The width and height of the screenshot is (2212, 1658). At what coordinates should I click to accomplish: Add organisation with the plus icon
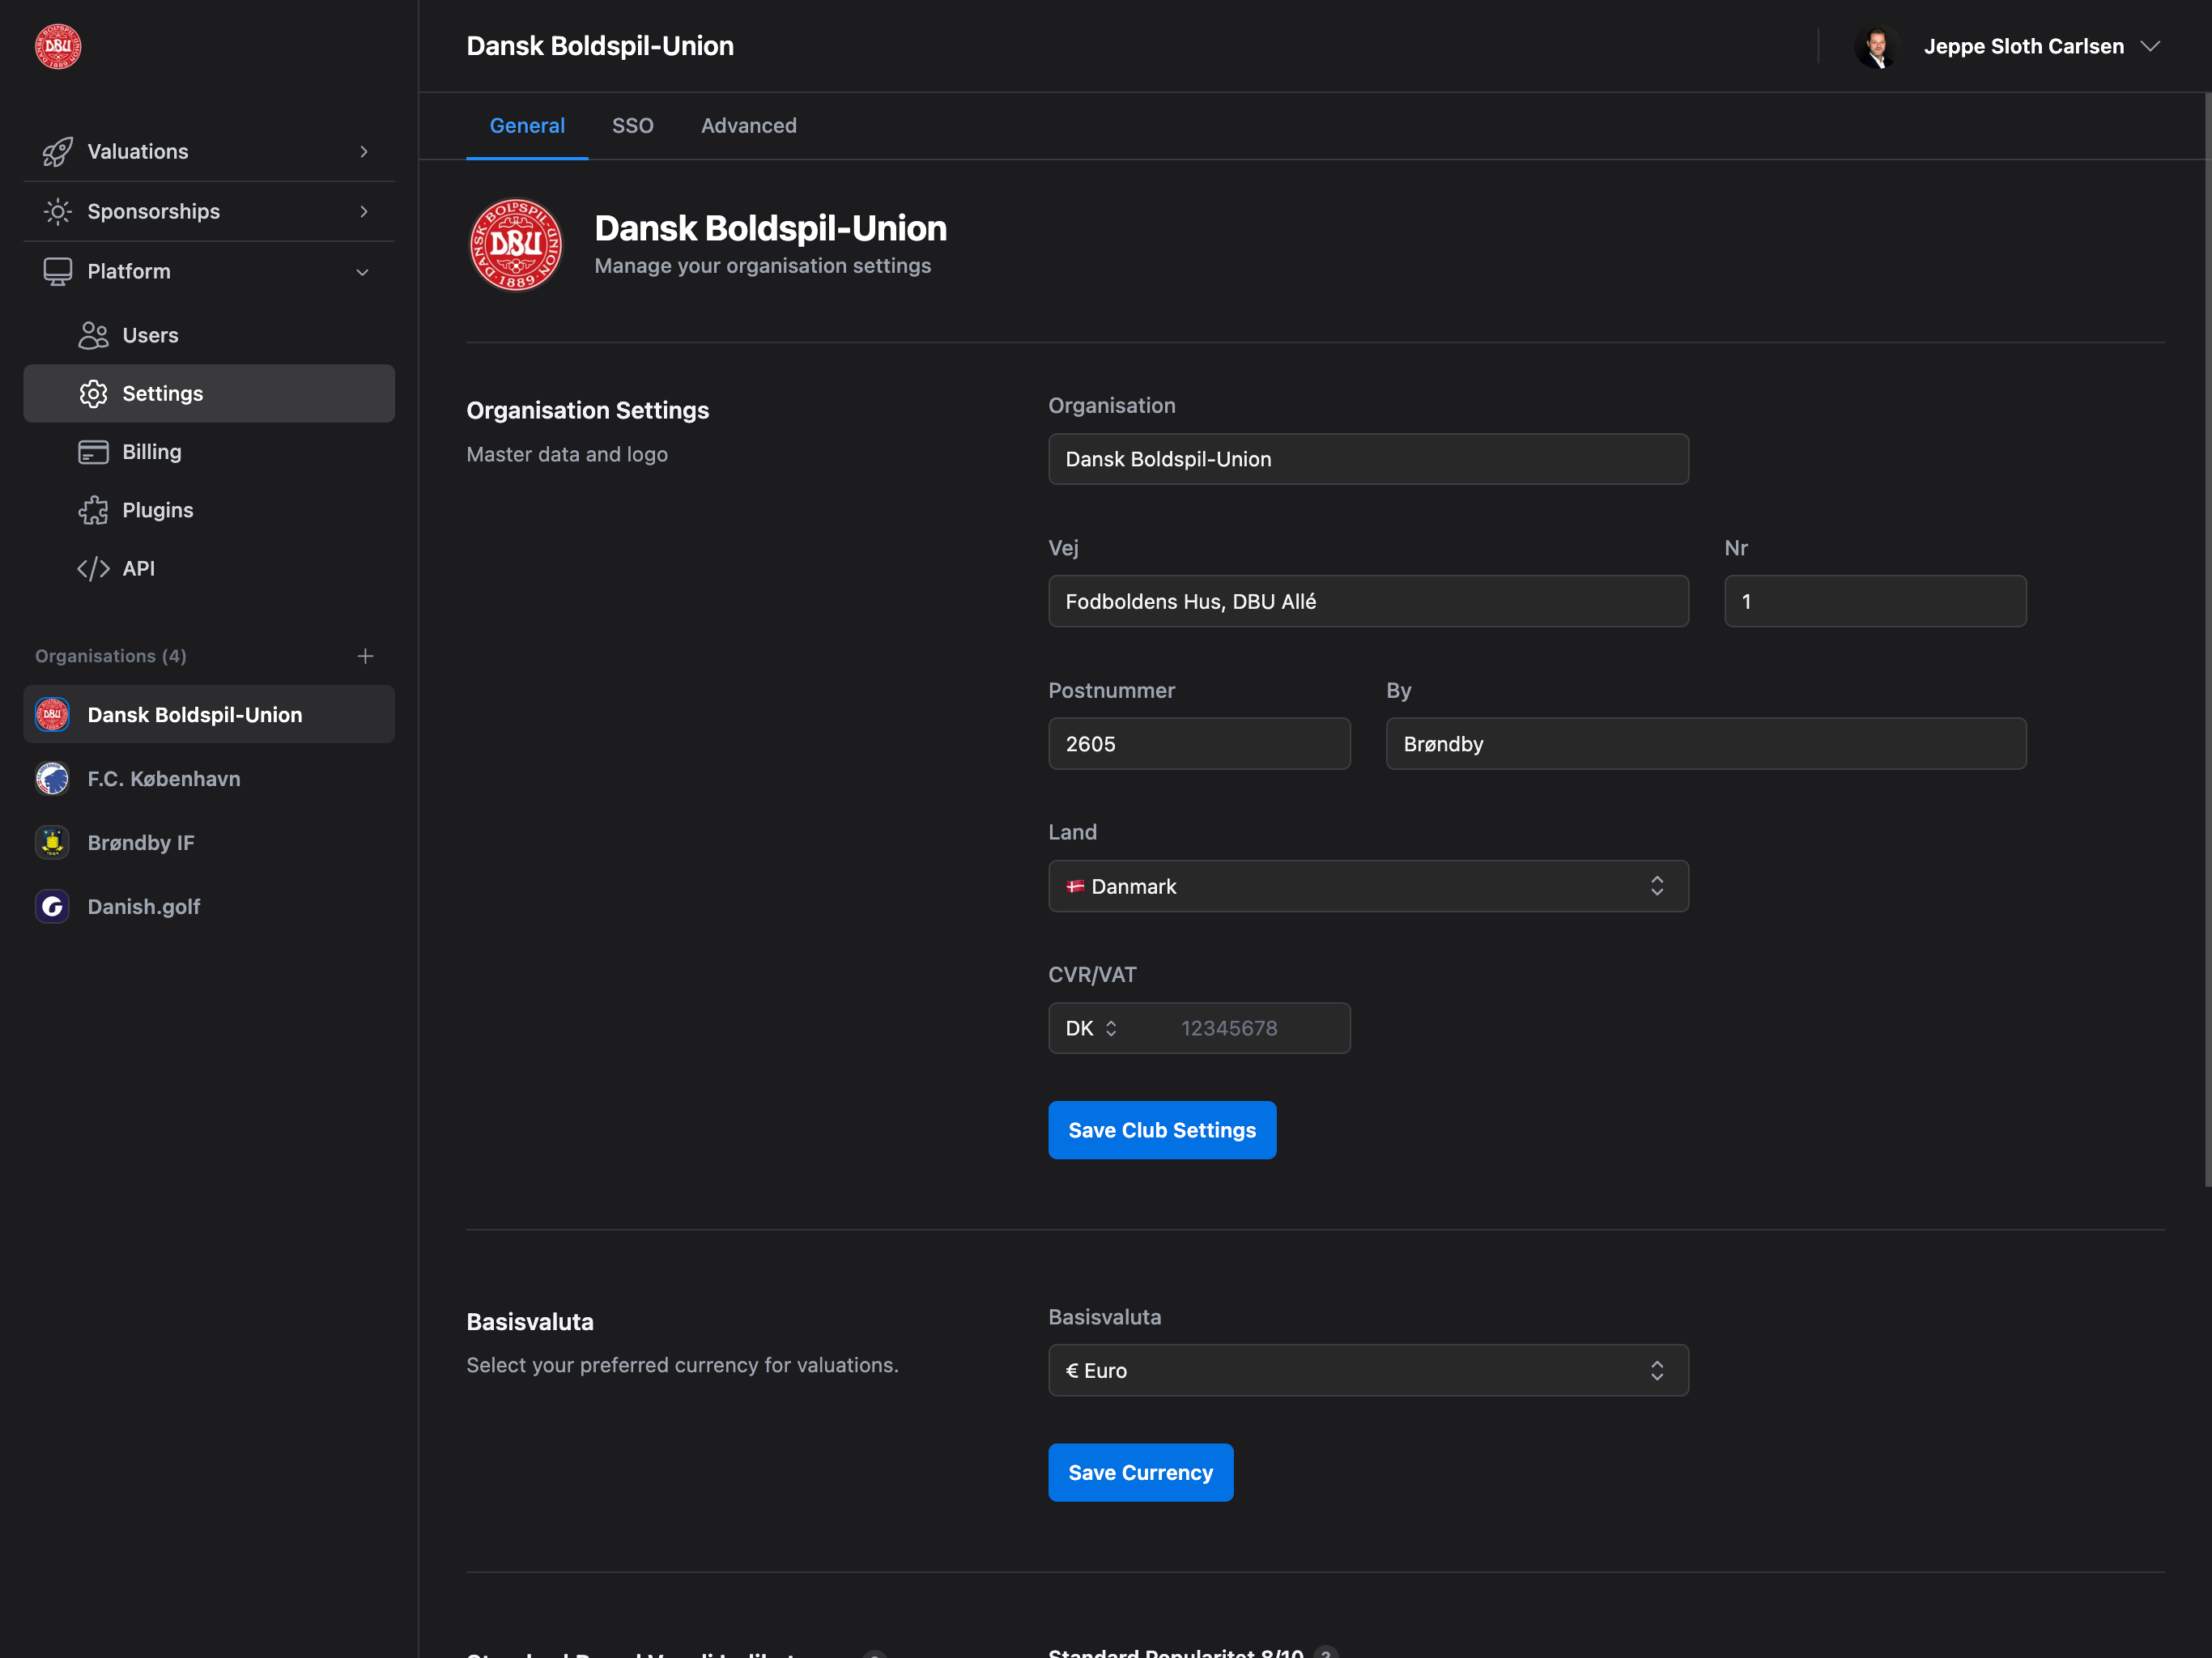coord(366,656)
